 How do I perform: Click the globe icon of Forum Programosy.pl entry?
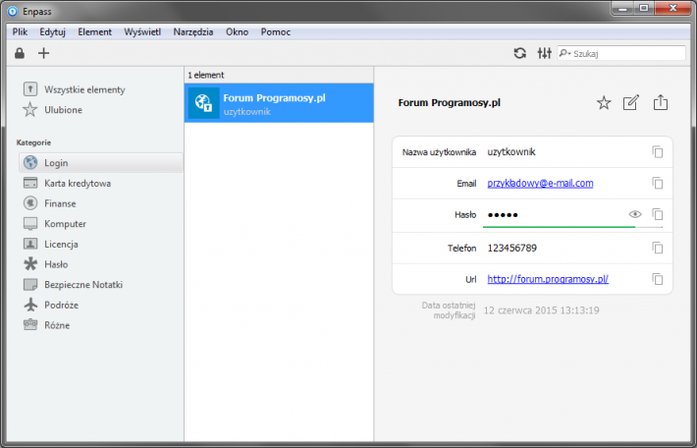(x=203, y=103)
